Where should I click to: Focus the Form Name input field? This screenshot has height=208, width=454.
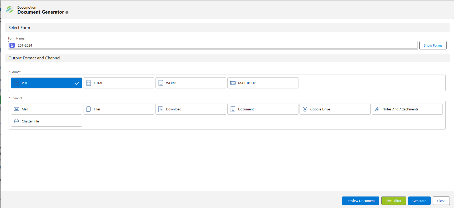215,45
